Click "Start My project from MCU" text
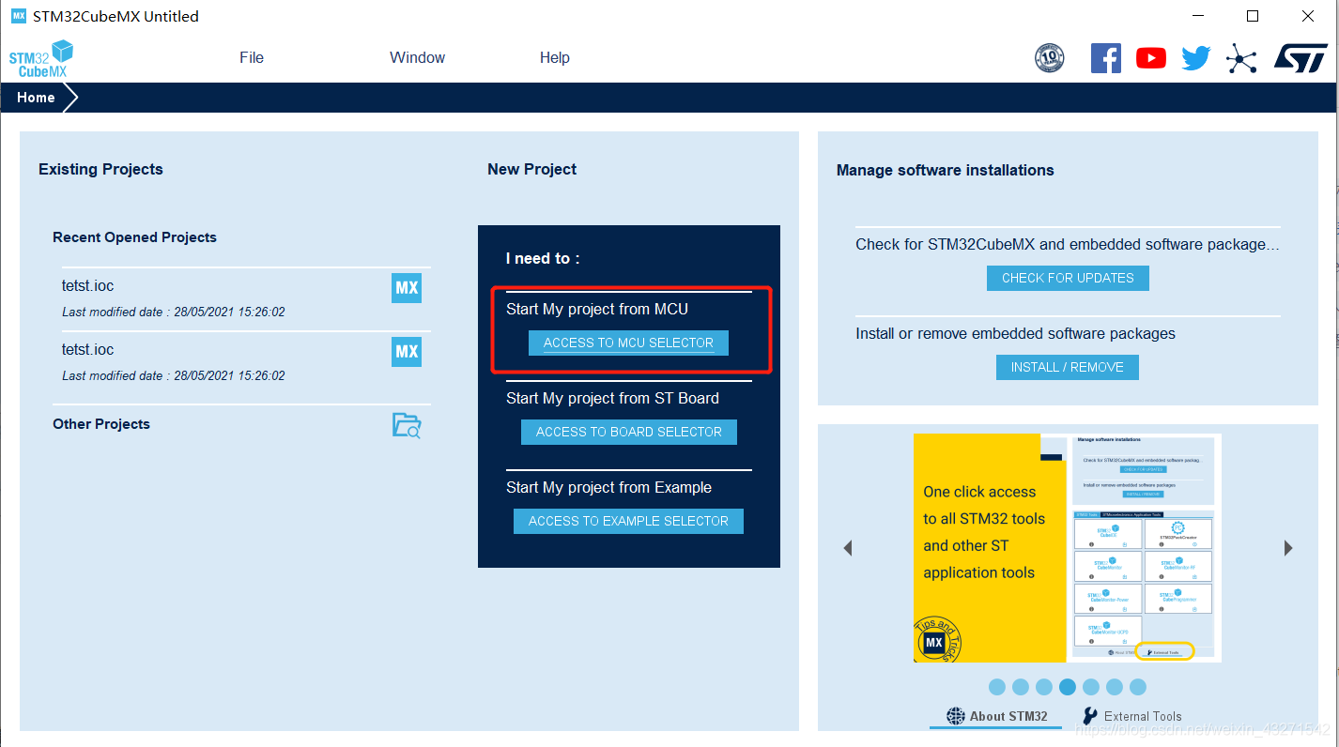1339x747 pixels. pyautogui.click(x=597, y=309)
